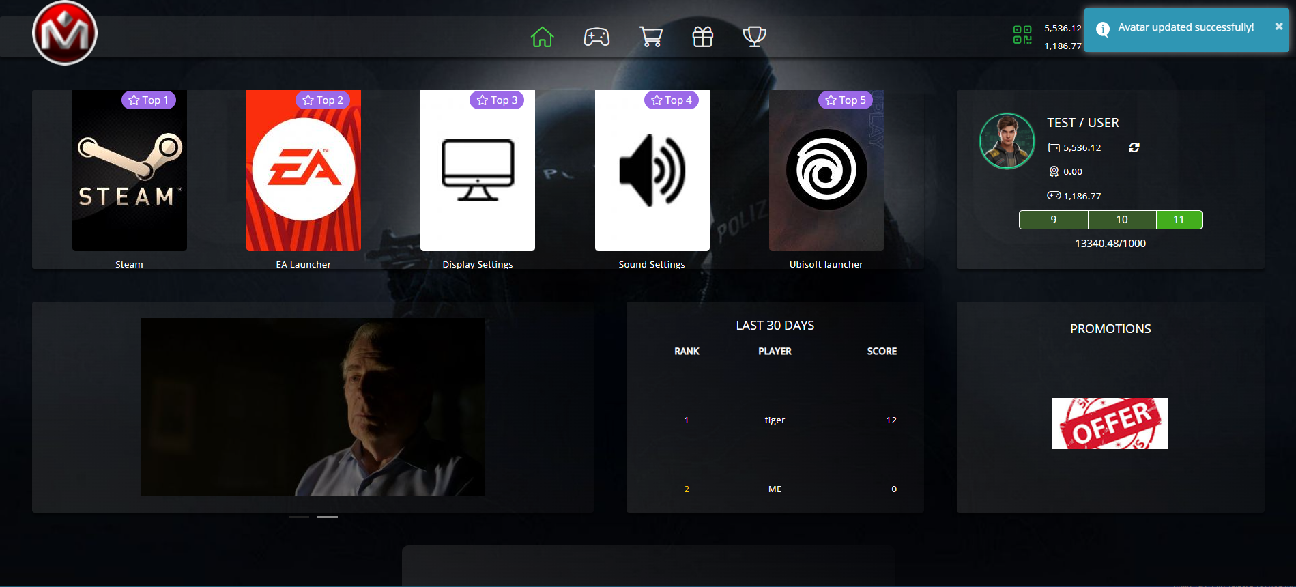Click the Top 4 badge
This screenshot has width=1296, height=587.
672,100
